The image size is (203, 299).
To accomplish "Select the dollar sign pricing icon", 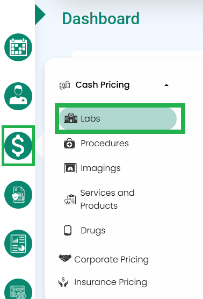I will (x=18, y=146).
